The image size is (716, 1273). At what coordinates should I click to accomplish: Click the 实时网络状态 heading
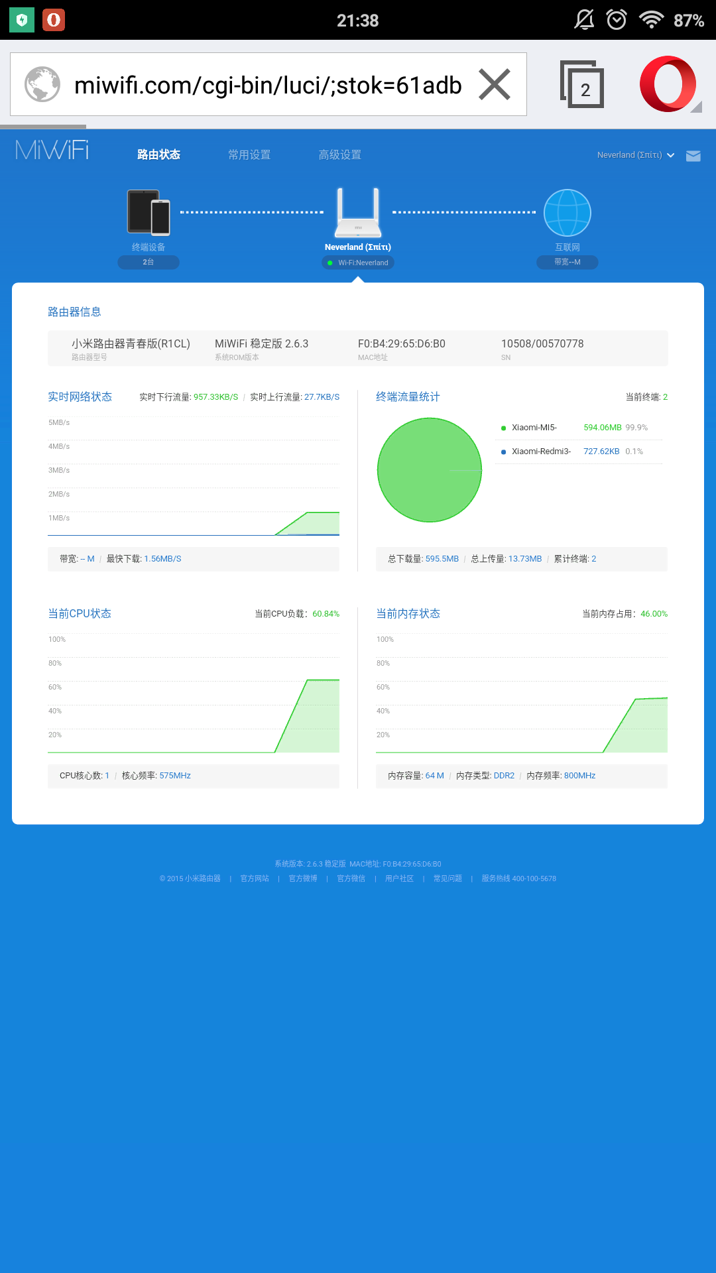coord(80,396)
